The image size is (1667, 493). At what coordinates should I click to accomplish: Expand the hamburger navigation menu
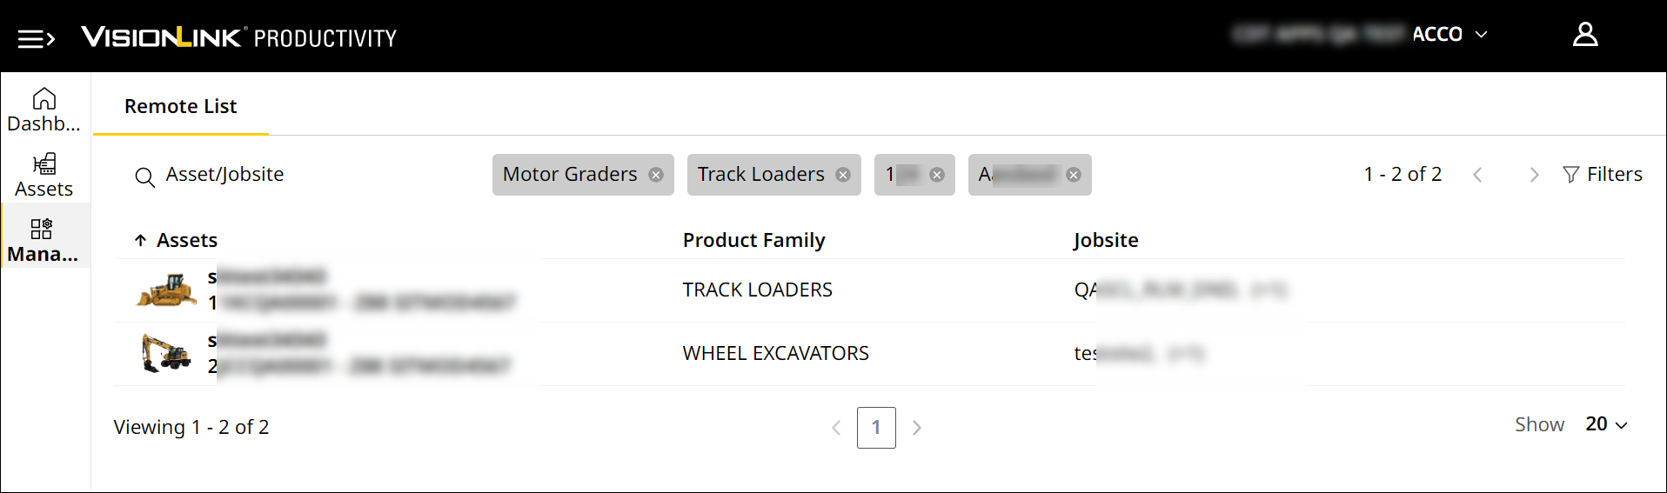pos(37,38)
